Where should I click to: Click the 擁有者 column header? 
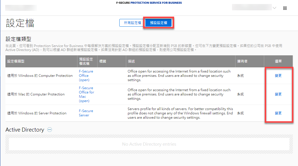(x=242, y=61)
